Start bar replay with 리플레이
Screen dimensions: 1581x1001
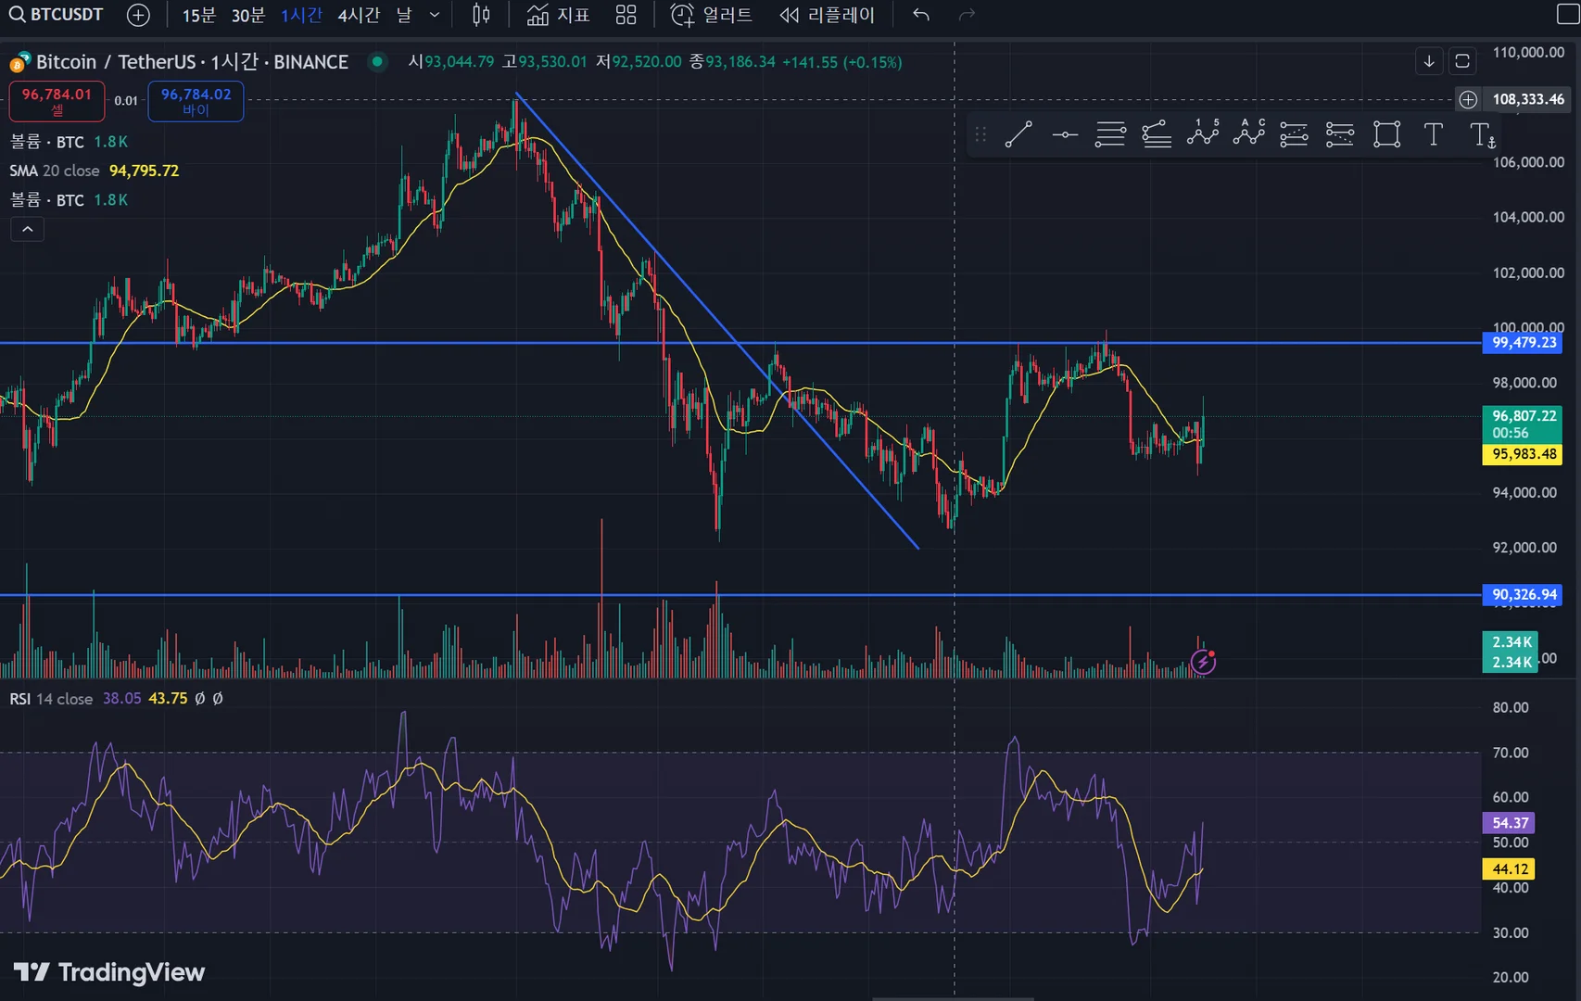click(x=828, y=15)
